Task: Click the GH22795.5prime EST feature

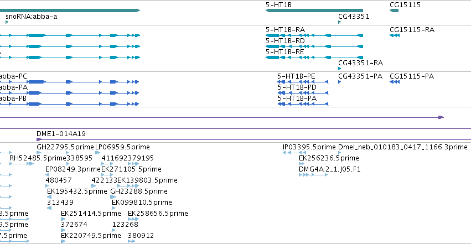Action: pos(53,153)
